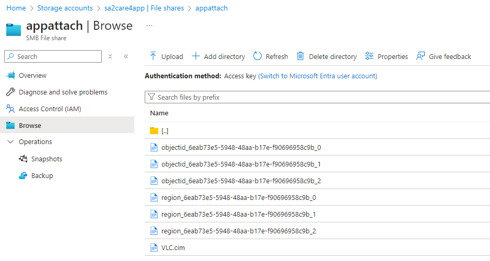Open Access Control (IAM)
Viewport: 490px width, 261px height.
click(x=50, y=109)
